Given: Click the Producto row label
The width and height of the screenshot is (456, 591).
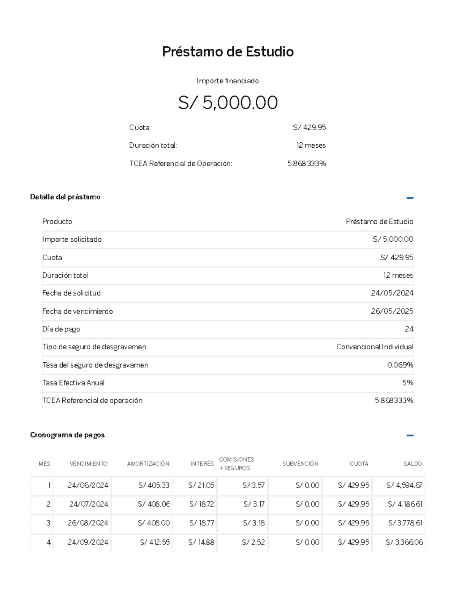Looking at the screenshot, I should pyautogui.click(x=57, y=221).
